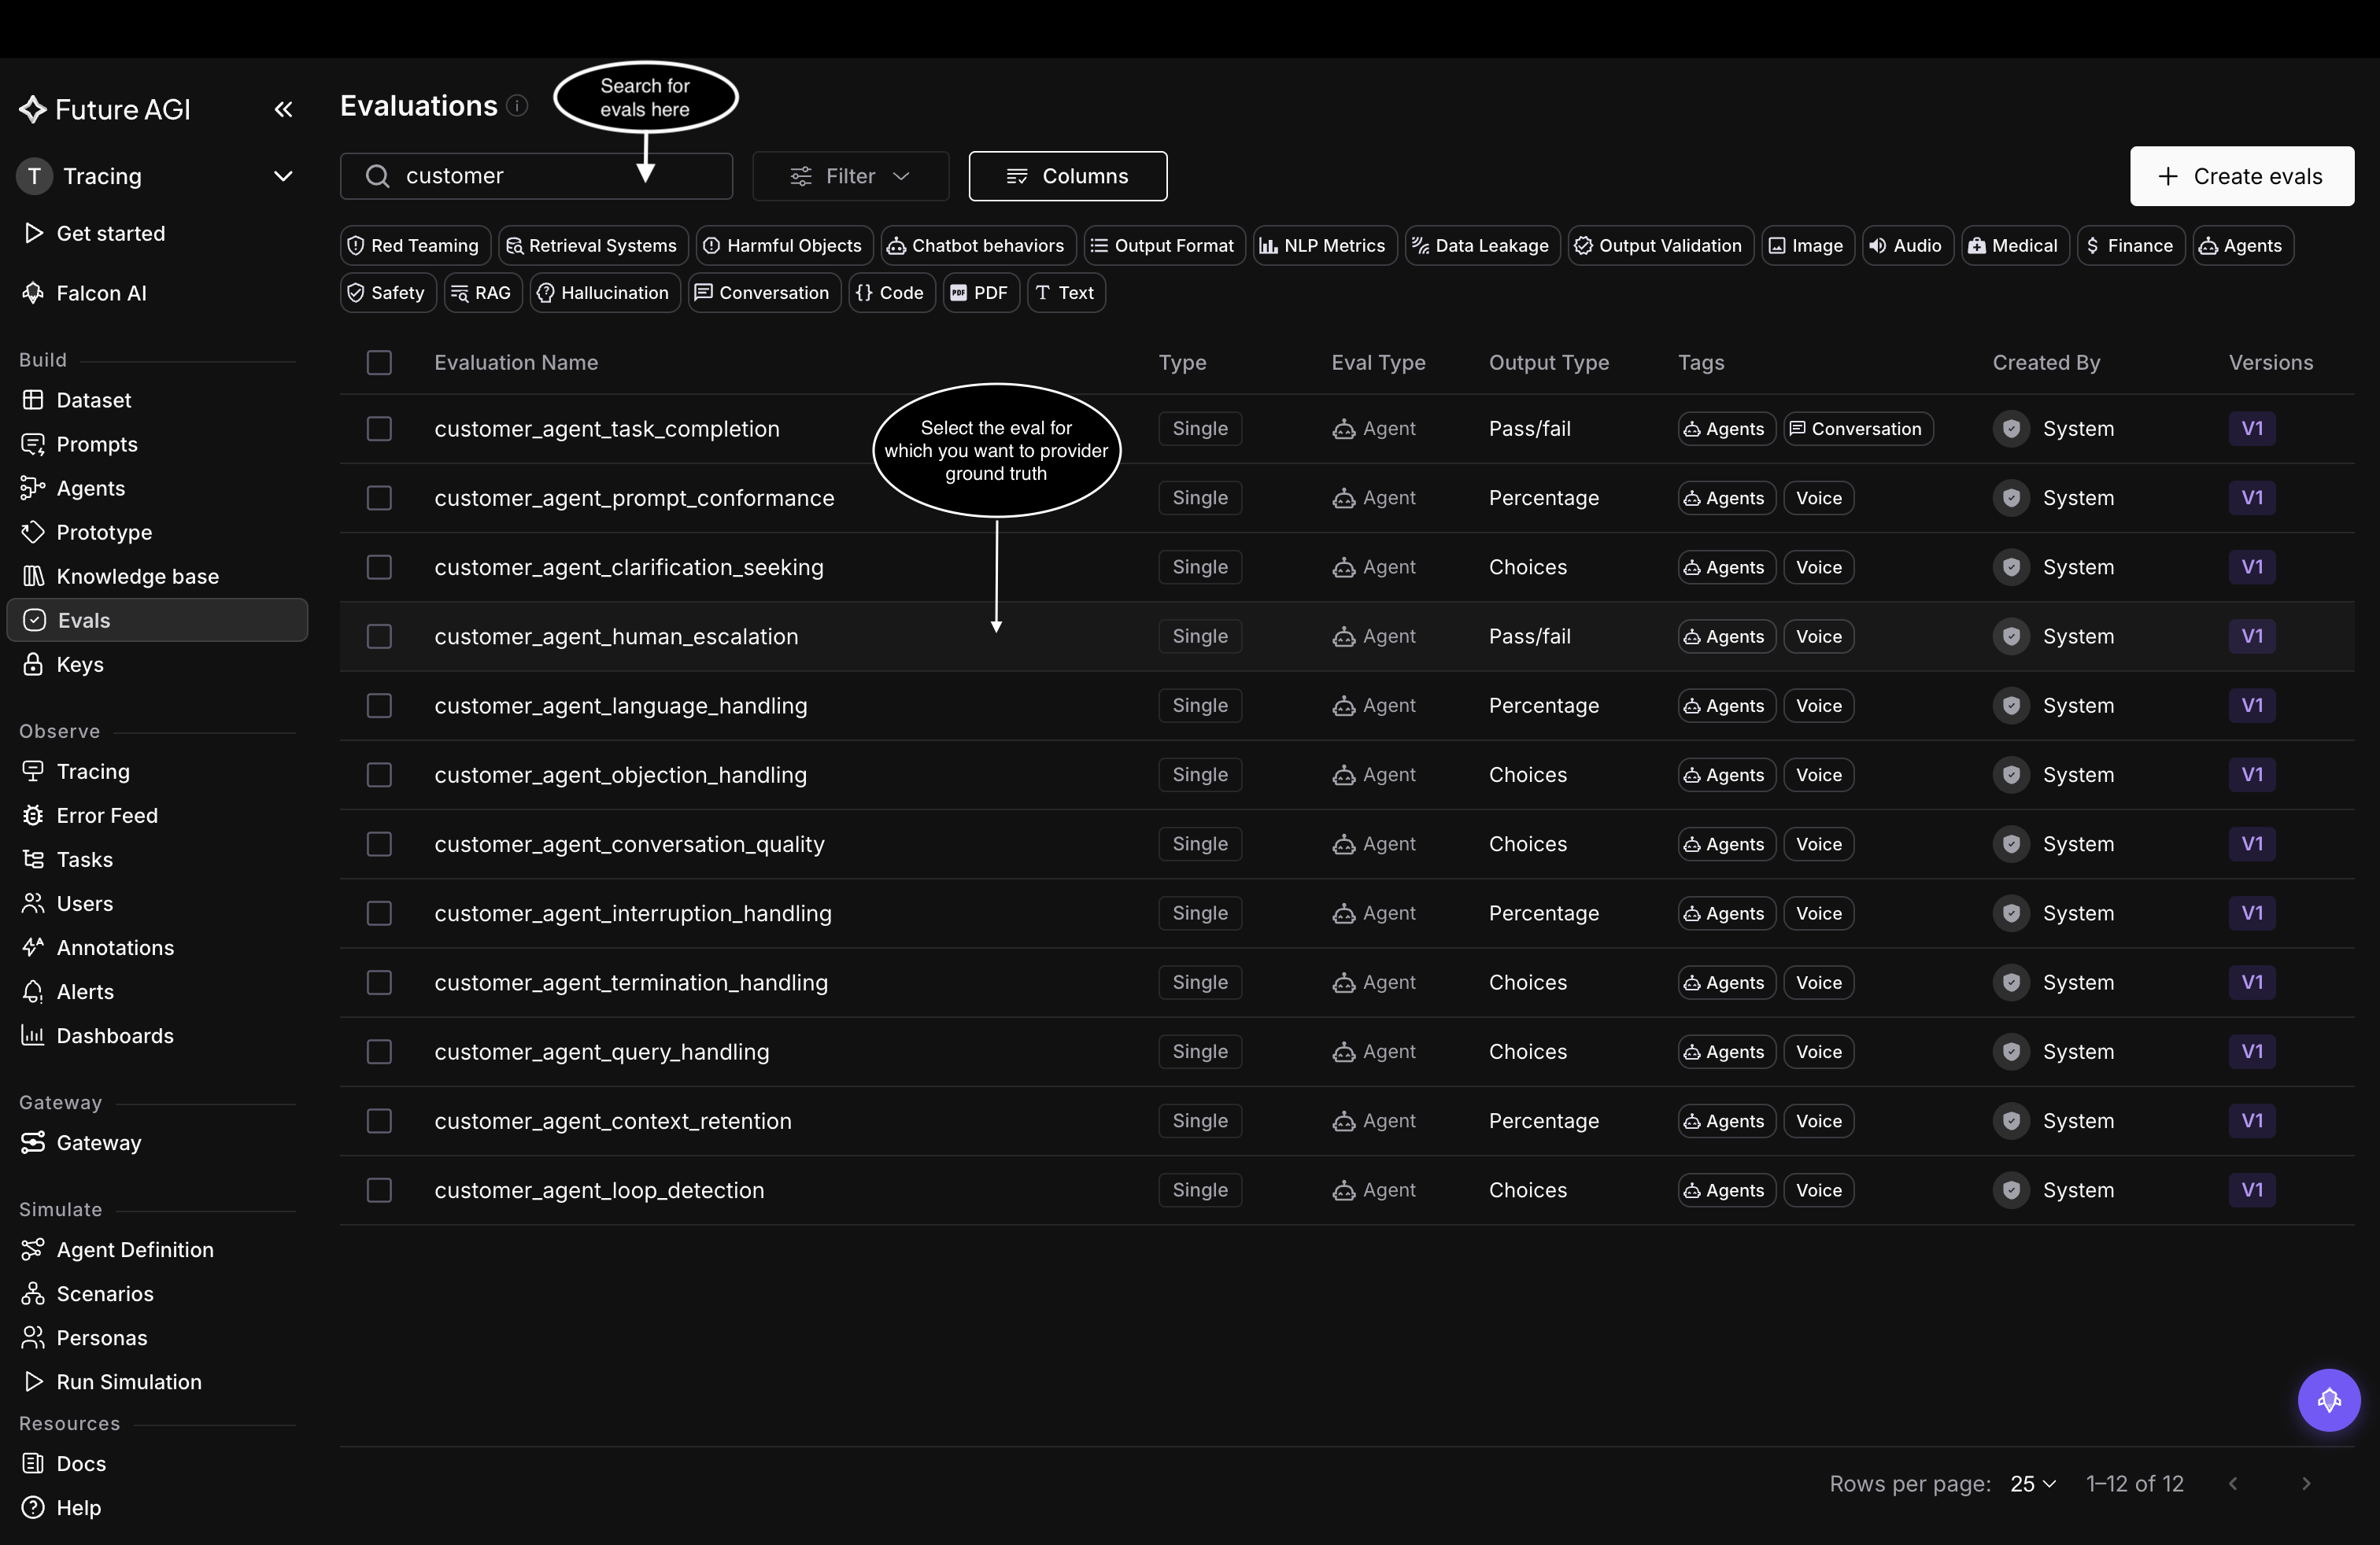Image resolution: width=2380 pixels, height=1545 pixels.
Task: Toggle select-all checkbox in table header
Action: point(379,362)
